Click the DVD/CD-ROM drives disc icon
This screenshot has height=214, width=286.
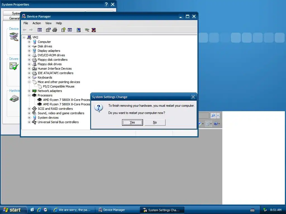34,55
